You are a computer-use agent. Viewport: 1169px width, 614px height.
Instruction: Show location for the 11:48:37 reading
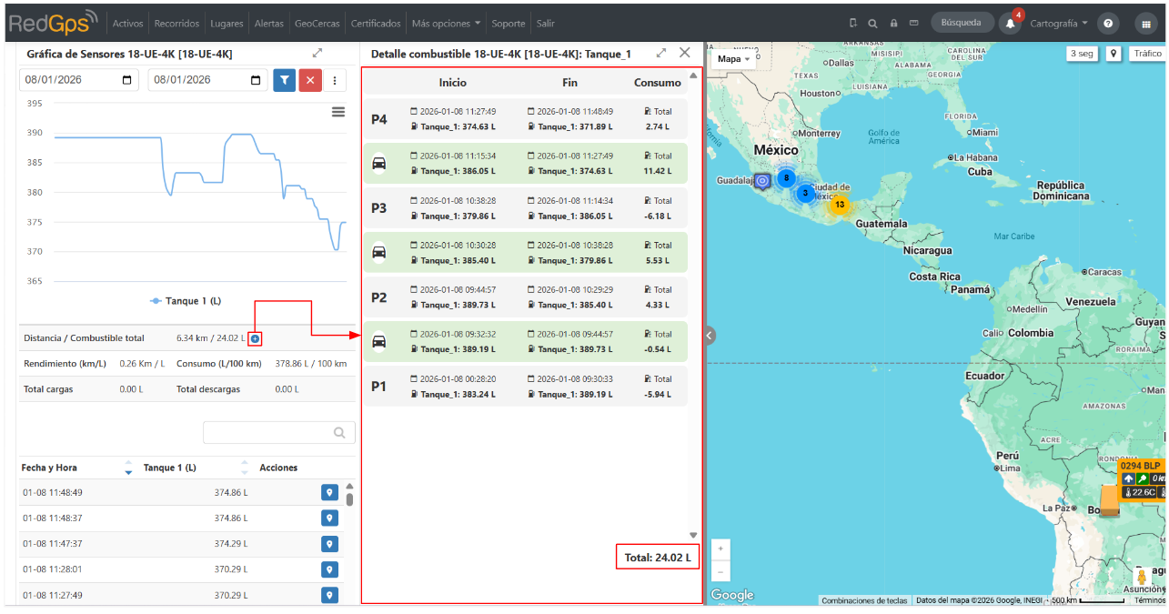tap(329, 518)
